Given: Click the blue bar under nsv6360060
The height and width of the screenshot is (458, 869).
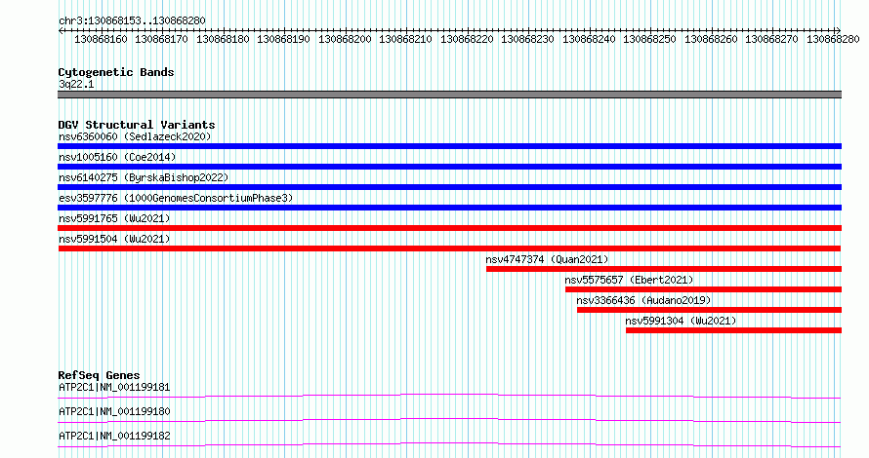Looking at the screenshot, I should [x=449, y=146].
